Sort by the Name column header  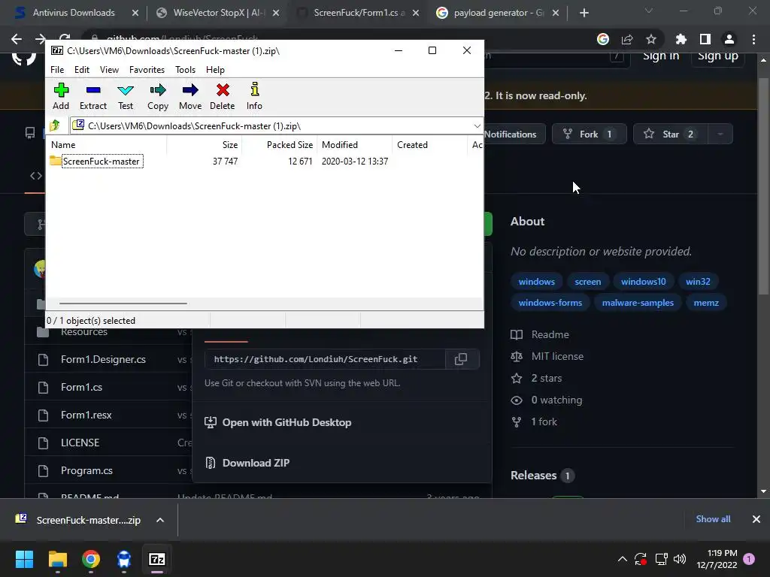click(107, 145)
